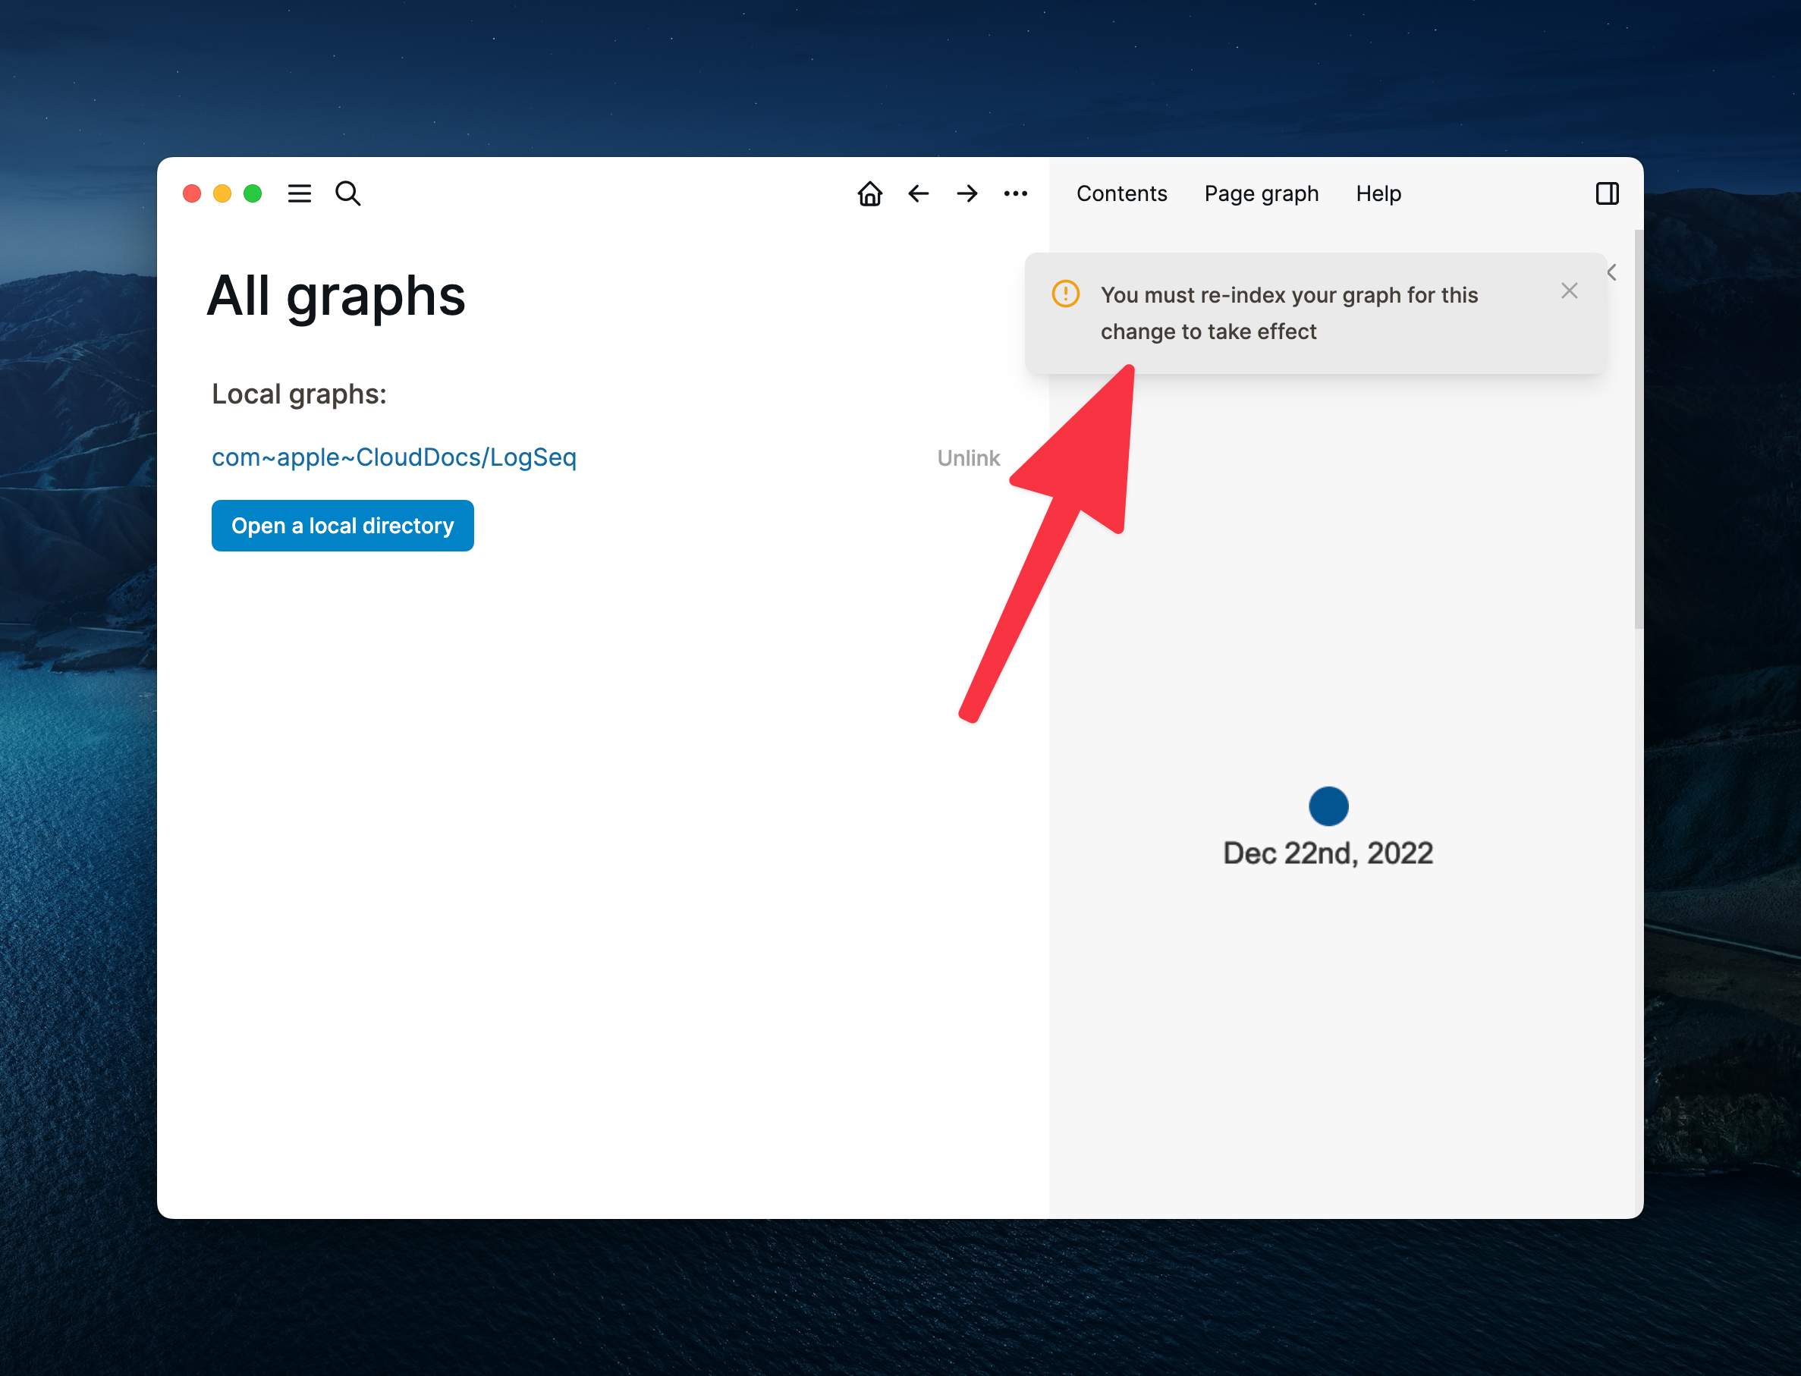Minimize the window with the yellow button

pos(222,193)
